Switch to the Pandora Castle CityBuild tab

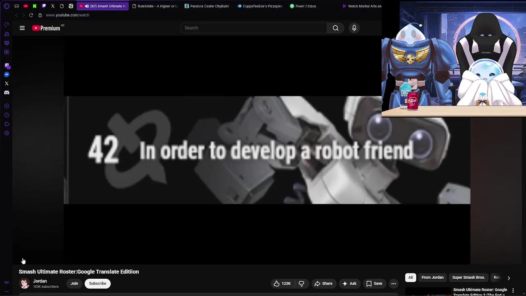coord(207,6)
